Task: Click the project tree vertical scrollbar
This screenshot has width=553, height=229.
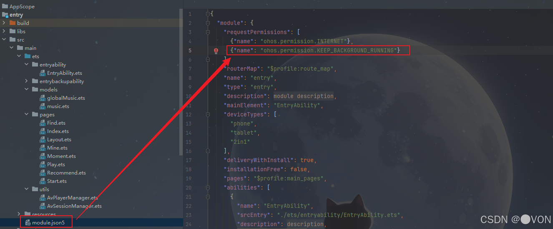Action: click(x=181, y=83)
